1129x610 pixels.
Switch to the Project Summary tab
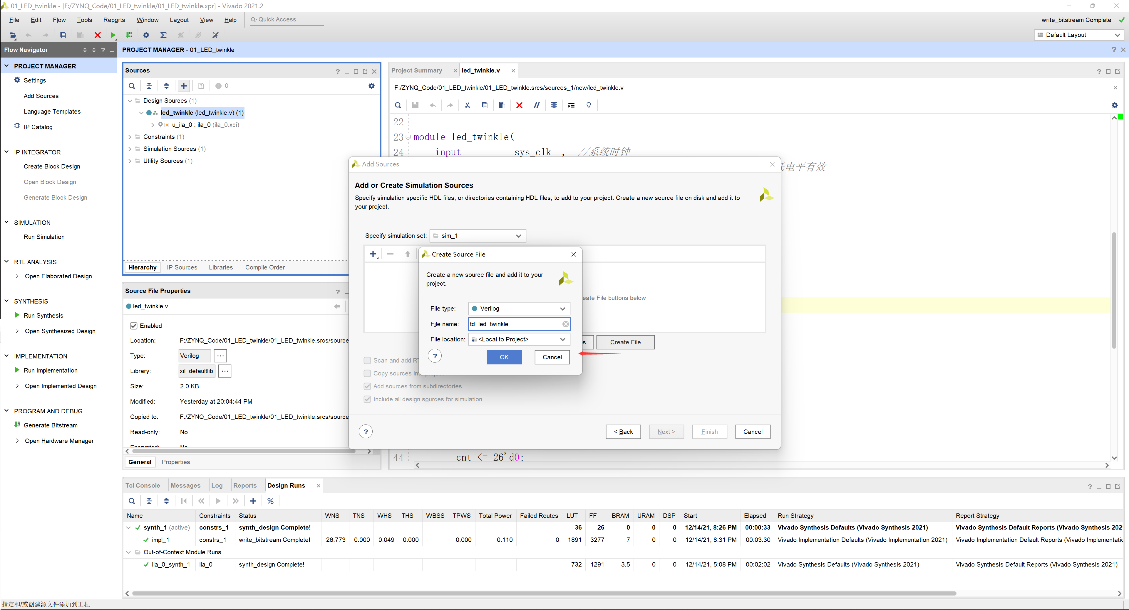tap(416, 70)
